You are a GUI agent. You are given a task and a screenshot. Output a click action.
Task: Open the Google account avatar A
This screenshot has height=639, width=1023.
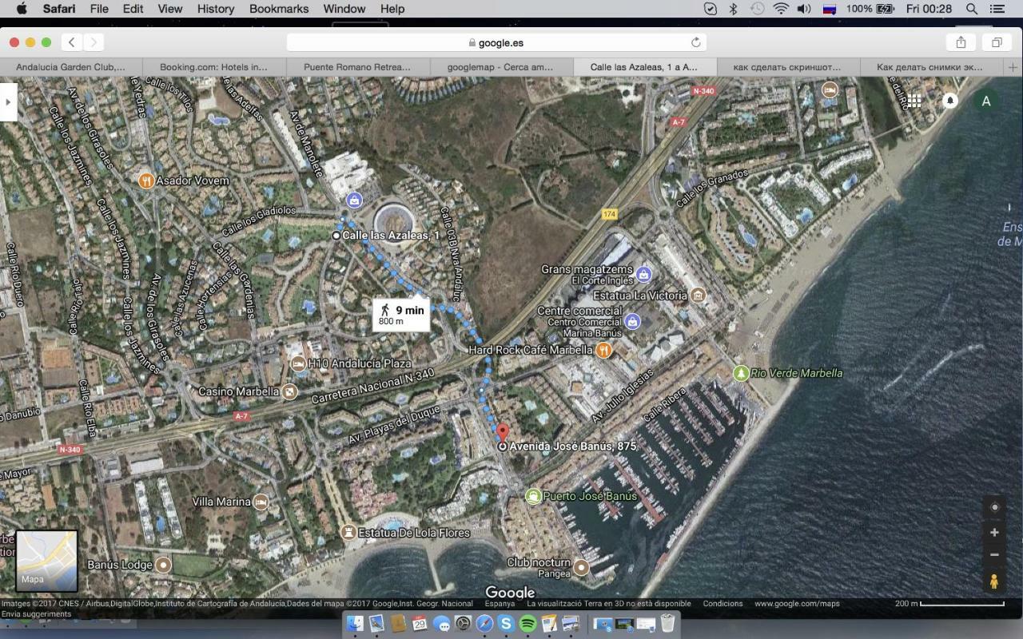tap(986, 101)
